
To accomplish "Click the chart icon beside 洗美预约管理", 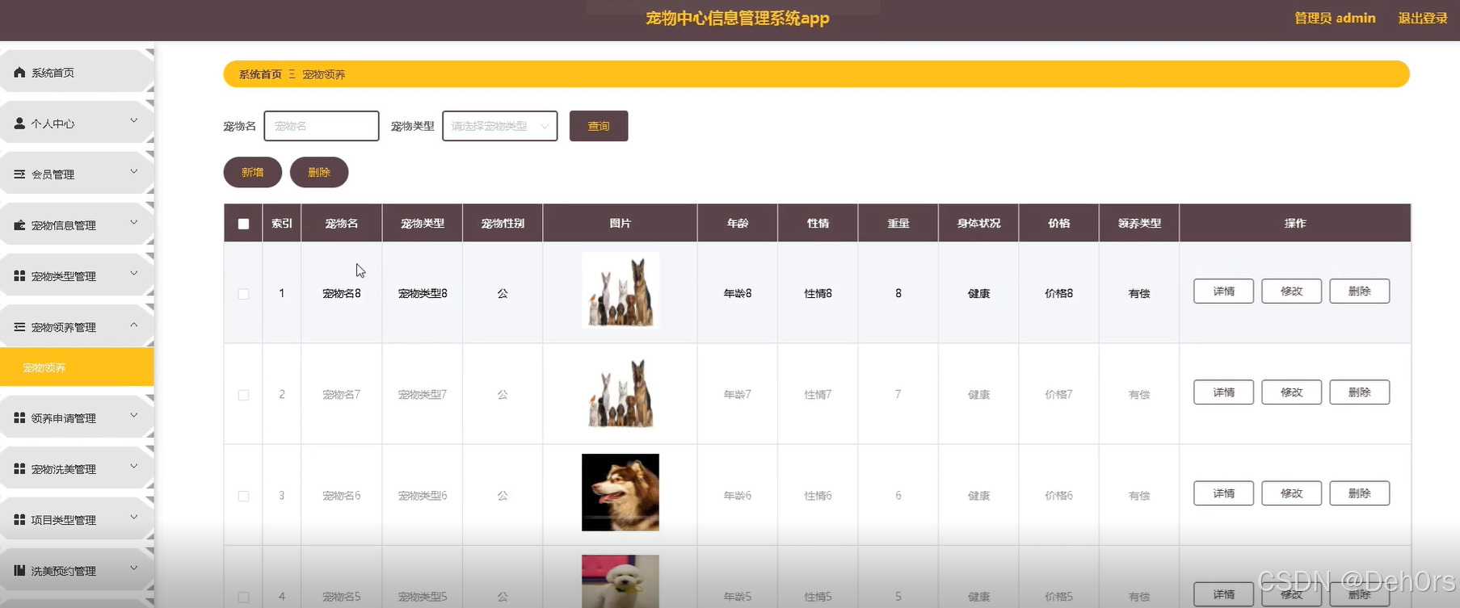I will point(19,570).
